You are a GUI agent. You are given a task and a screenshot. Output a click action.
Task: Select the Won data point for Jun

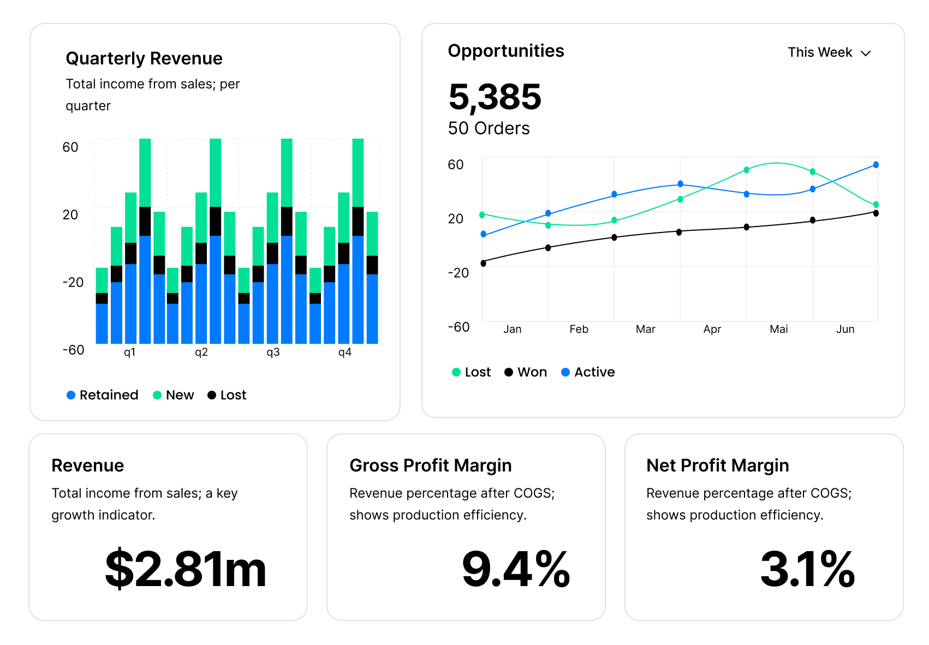[x=876, y=213]
